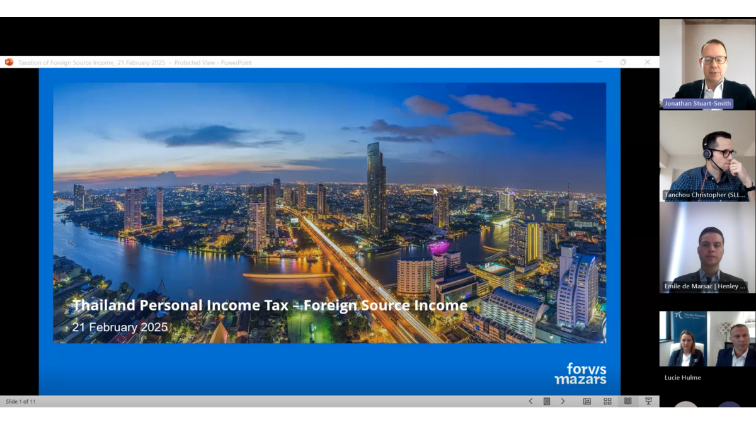Click the 'Slide 1 of 11' indicator
756x425 pixels.
point(21,401)
